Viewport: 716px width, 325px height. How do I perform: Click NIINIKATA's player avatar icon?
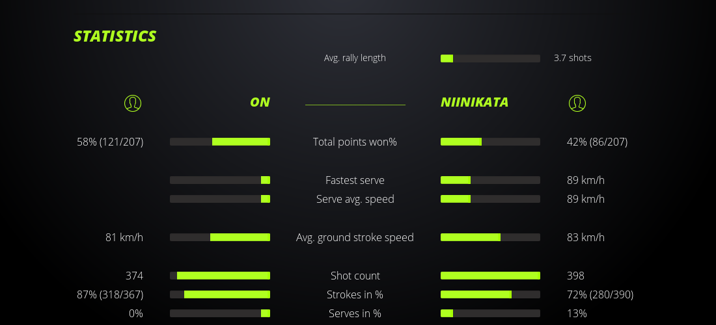click(577, 103)
